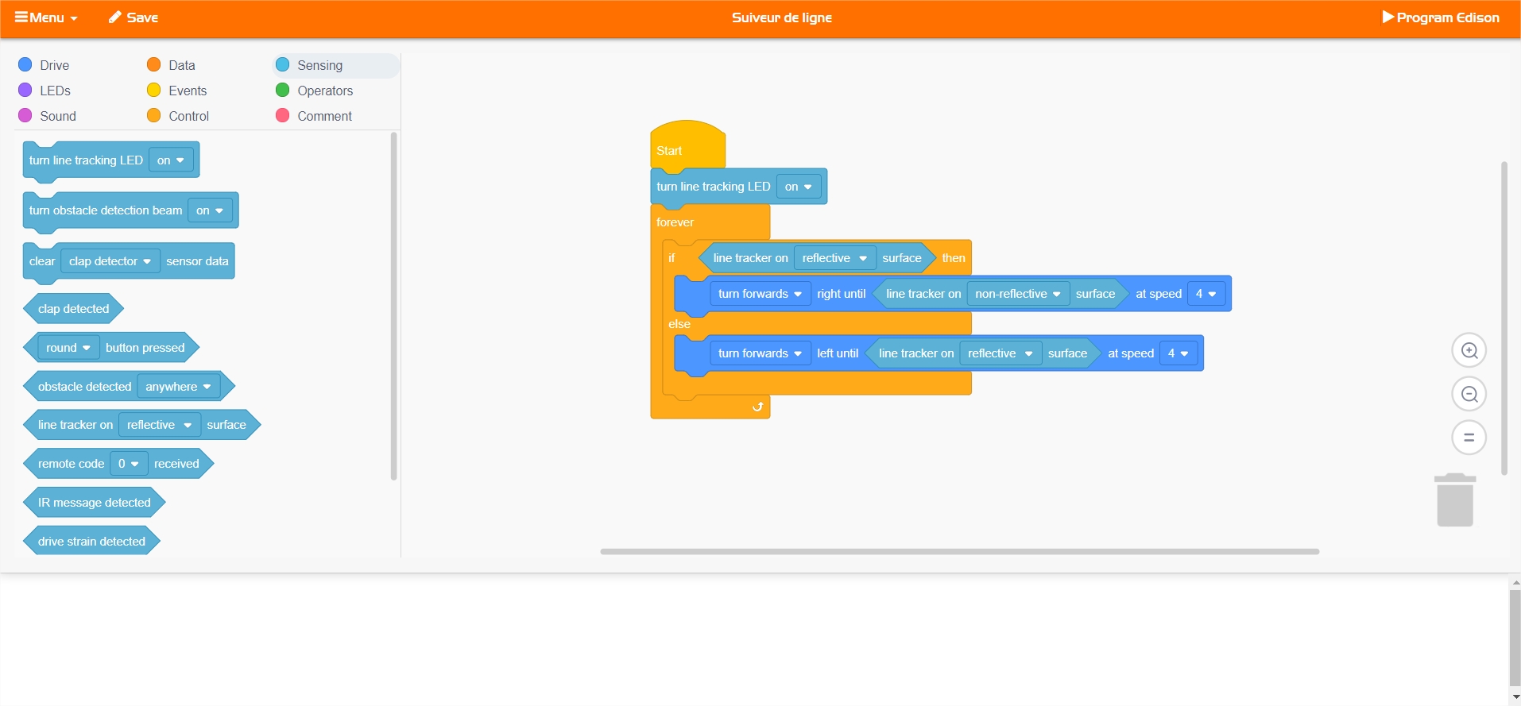
Task: Click the LEDs category purple circle
Action: [x=25, y=91]
